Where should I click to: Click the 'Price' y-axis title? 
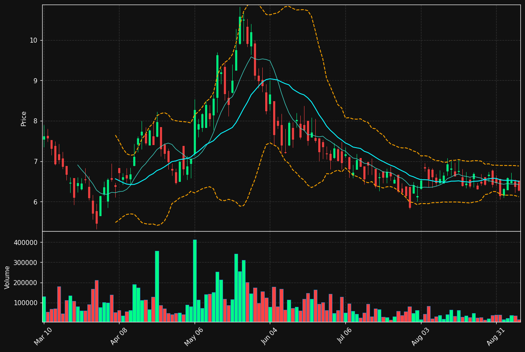[x=24, y=118]
